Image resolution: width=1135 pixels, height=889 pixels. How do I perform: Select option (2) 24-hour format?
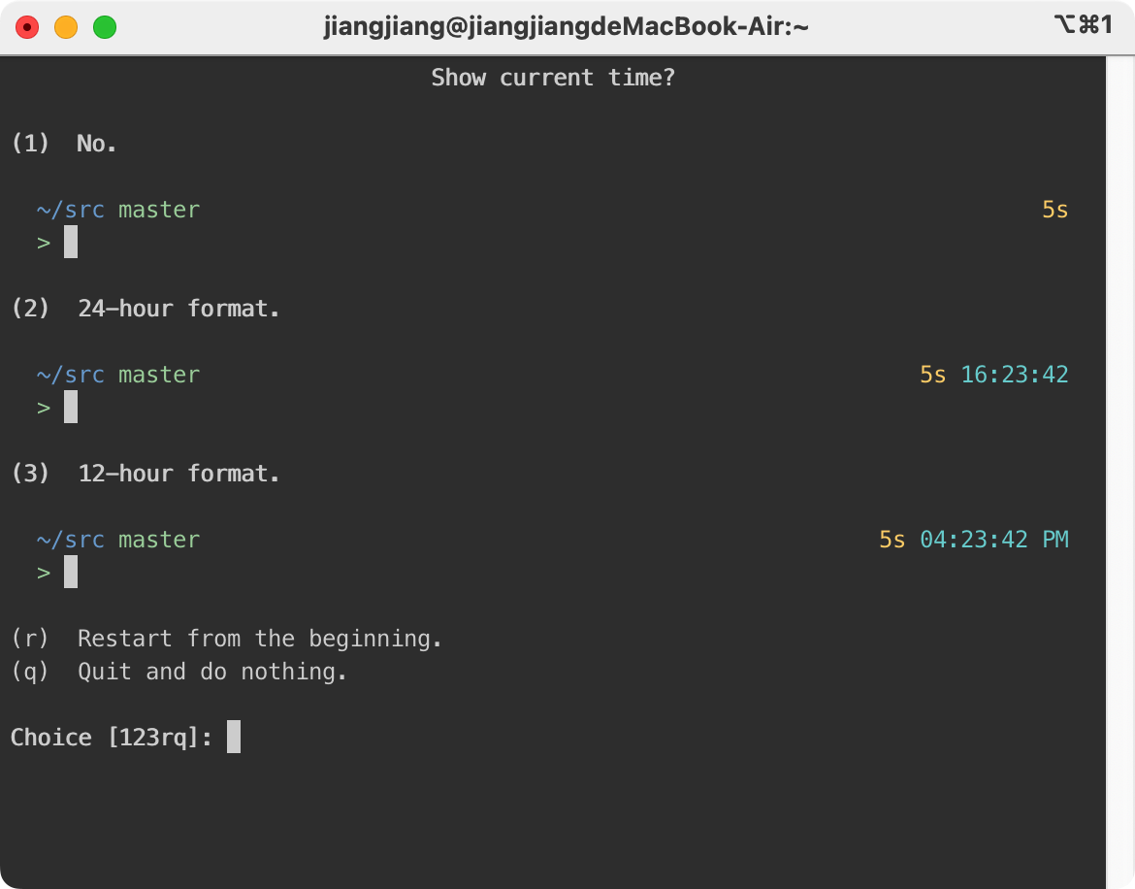(x=146, y=309)
